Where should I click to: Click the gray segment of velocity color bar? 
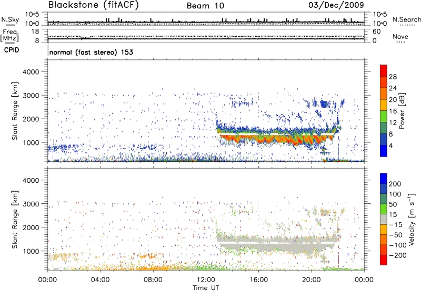384,220
